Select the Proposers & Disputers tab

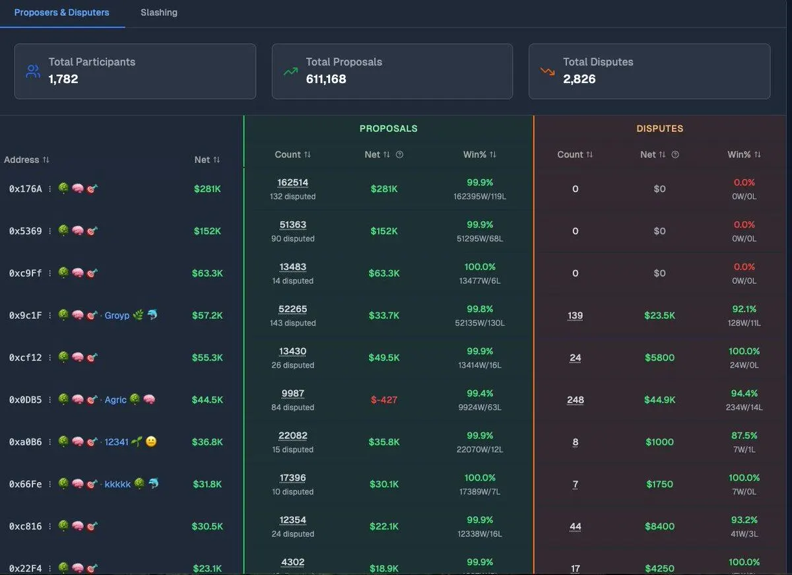tap(61, 13)
